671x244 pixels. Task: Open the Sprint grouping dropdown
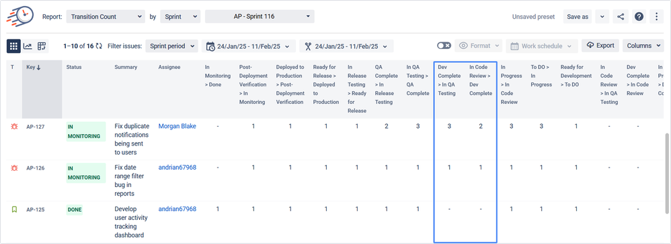(180, 17)
